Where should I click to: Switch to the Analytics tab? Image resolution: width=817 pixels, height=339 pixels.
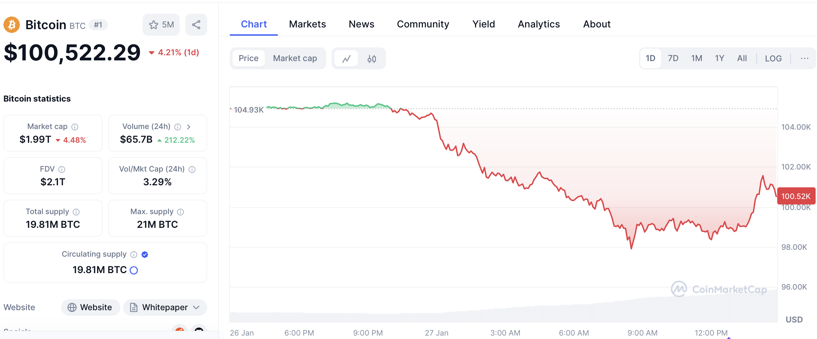coord(538,24)
